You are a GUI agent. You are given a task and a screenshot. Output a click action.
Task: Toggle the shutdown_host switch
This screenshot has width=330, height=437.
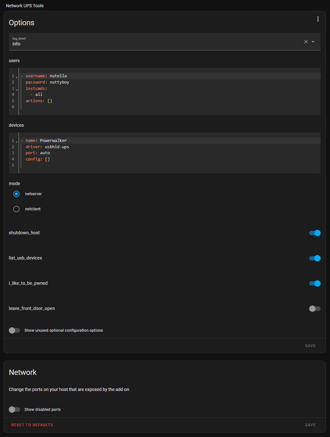[x=315, y=233]
